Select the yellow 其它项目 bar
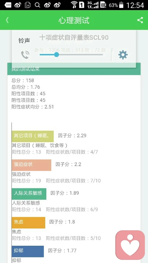148x263 pixels. click(x=33, y=136)
